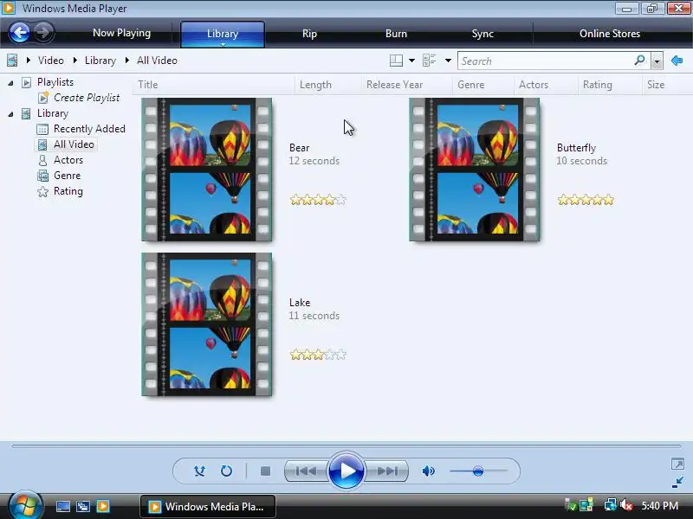Open the Library tab dropdown arrow
Image resolution: width=693 pixels, height=519 pixels.
pyautogui.click(x=223, y=45)
